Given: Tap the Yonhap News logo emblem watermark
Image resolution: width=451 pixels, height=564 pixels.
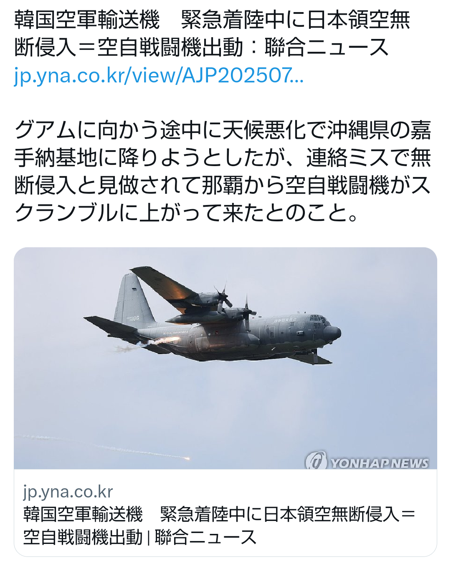Looking at the screenshot, I should tap(316, 461).
